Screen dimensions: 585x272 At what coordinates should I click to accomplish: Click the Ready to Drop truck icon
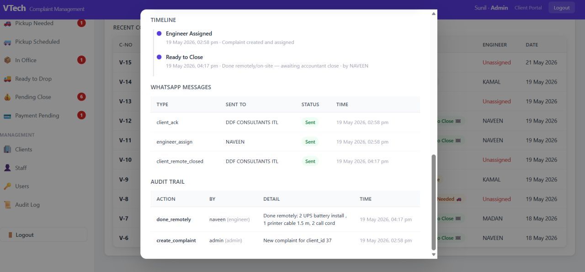tap(7, 79)
